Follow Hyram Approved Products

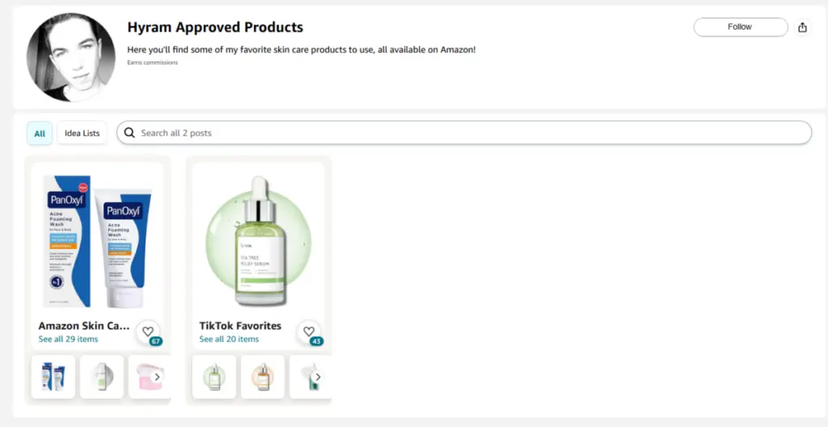pos(740,27)
